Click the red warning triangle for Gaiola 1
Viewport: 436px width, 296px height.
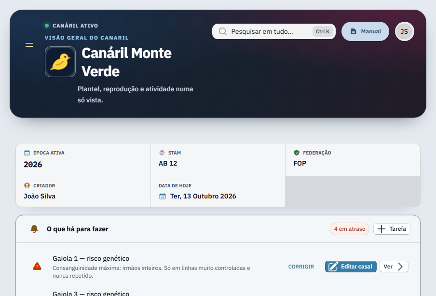point(37,267)
